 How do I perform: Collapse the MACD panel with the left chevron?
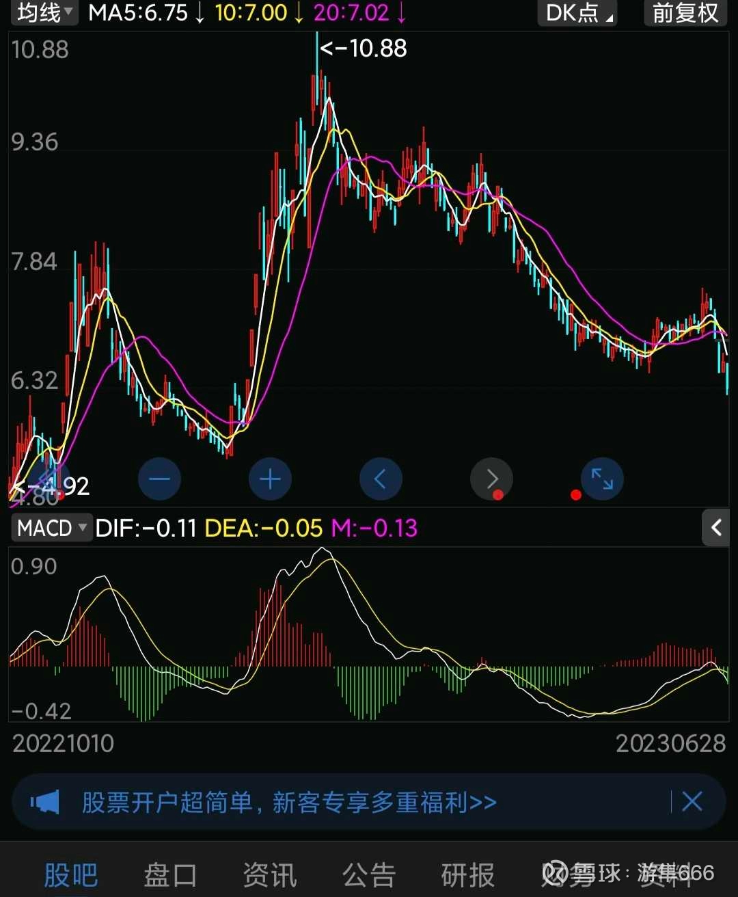(x=715, y=528)
